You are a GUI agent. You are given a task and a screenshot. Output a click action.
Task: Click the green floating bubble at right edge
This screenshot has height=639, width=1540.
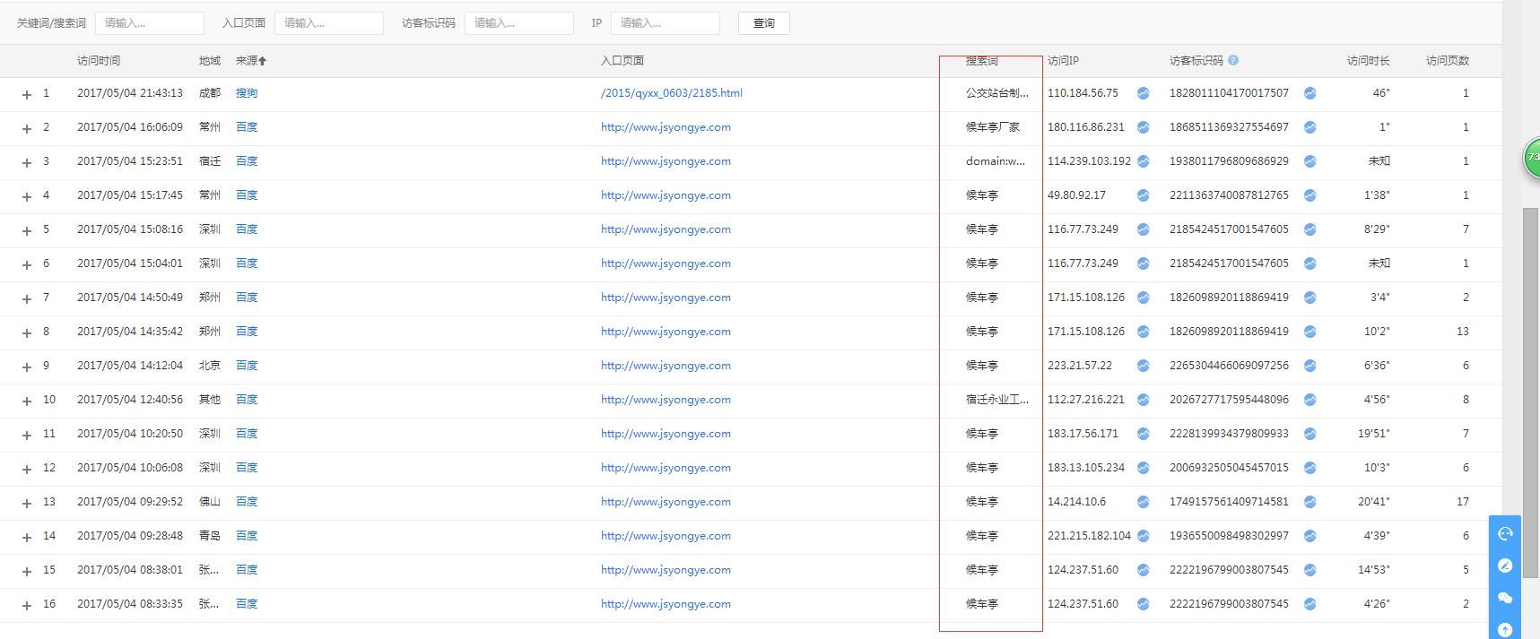coord(1532,158)
